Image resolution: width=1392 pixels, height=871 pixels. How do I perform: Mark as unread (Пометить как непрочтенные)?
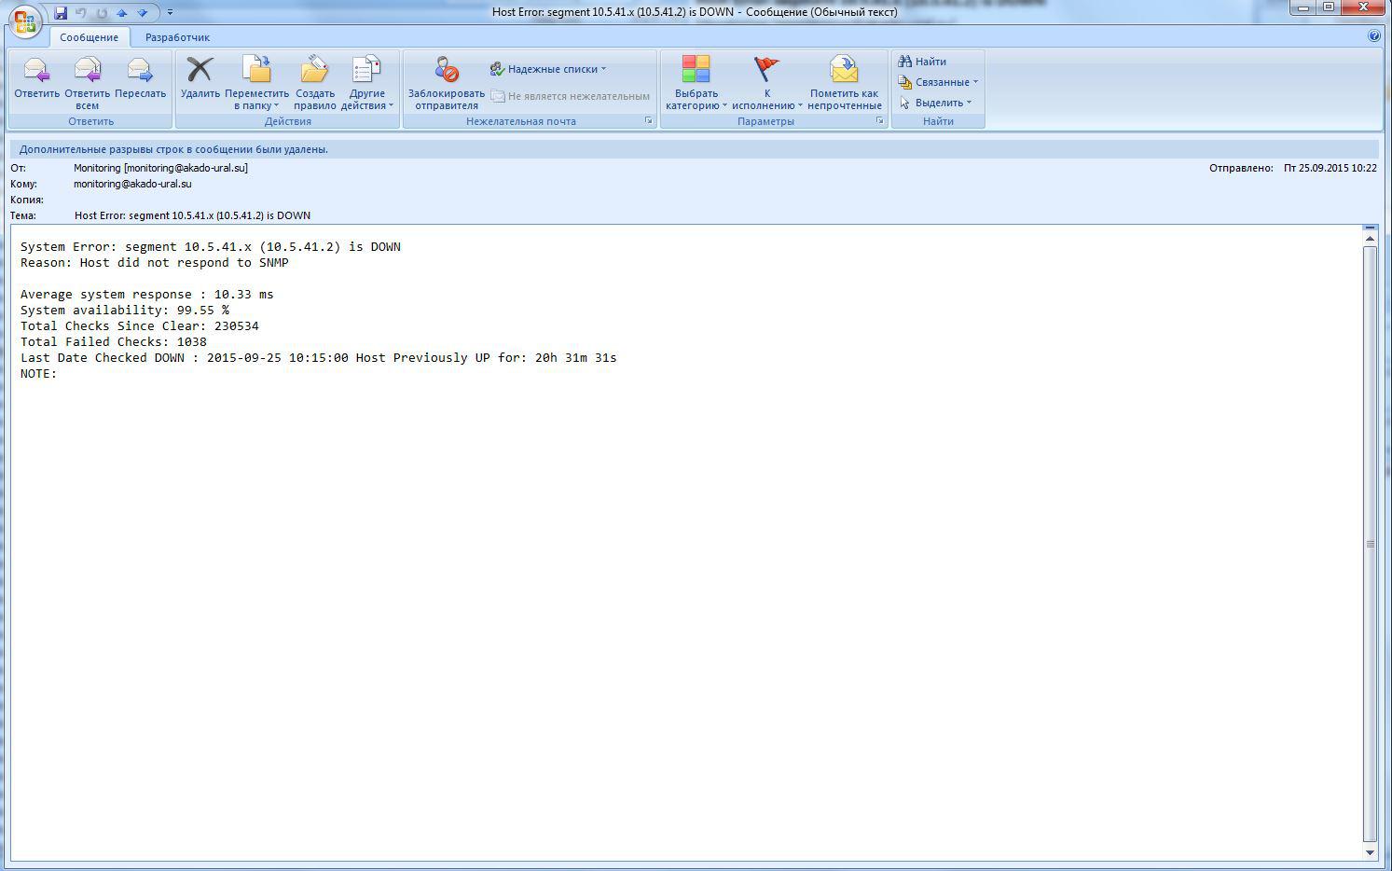click(x=844, y=83)
